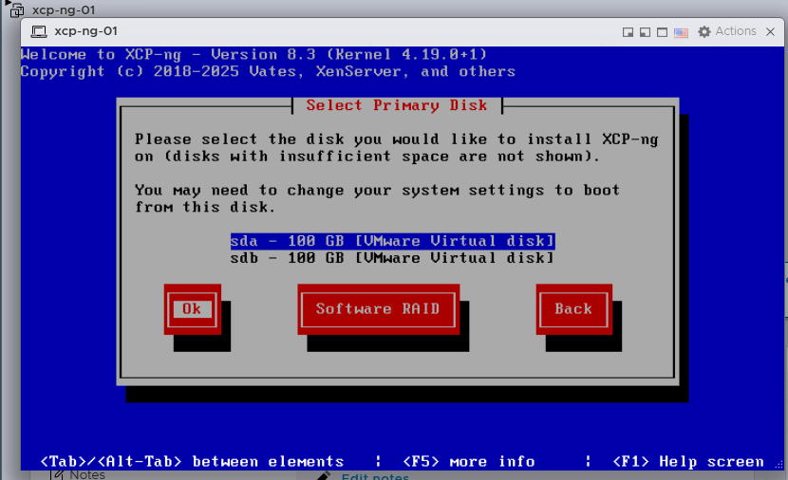Click the pencil icon beside Edit notes
The image size is (788, 480).
[x=324, y=476]
